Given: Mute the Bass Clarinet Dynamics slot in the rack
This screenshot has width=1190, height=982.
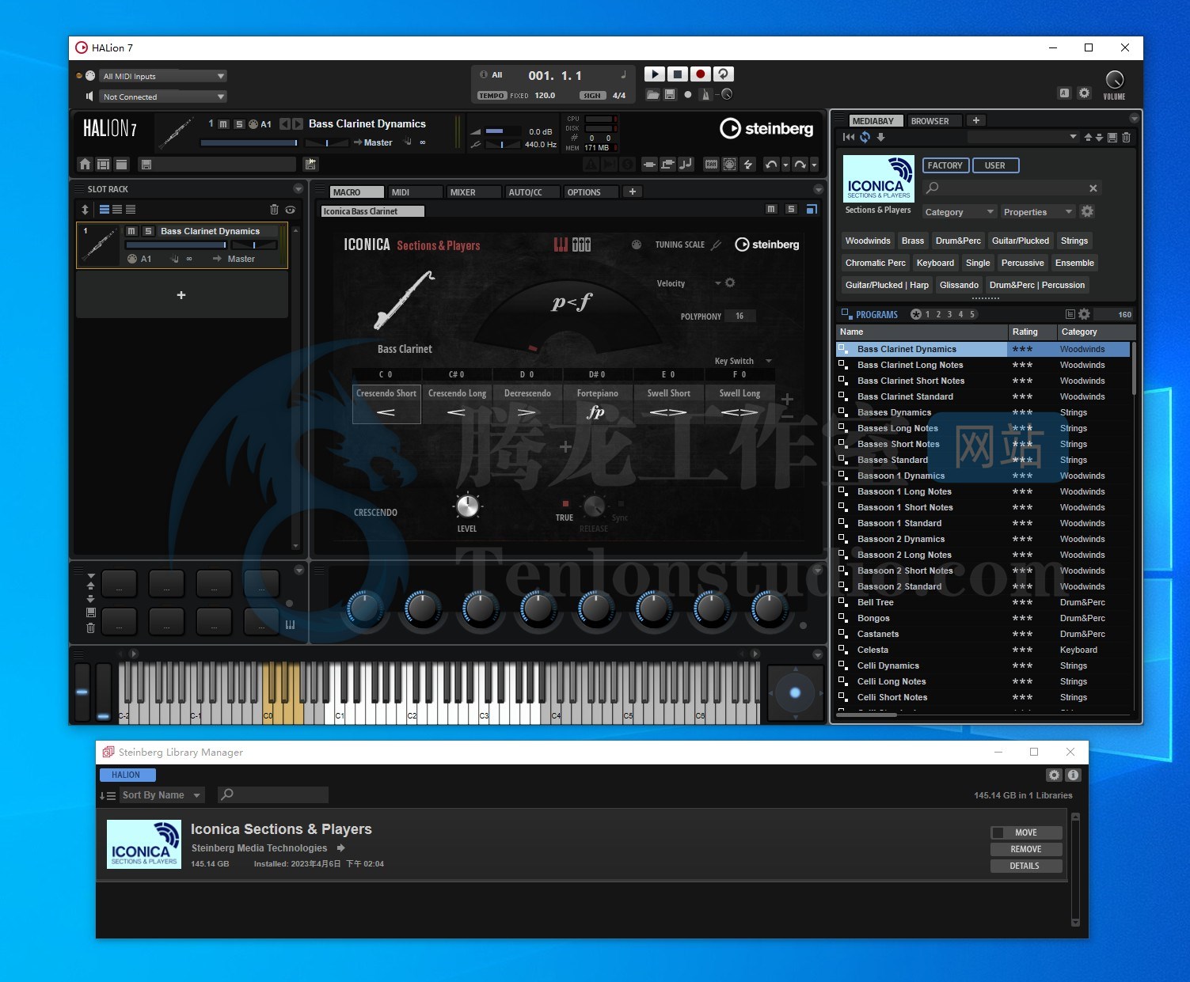Looking at the screenshot, I should coord(131,231).
